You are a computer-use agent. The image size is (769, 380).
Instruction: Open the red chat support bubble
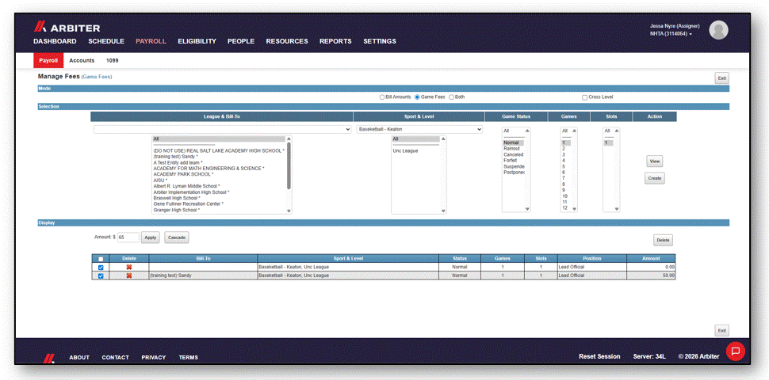click(736, 351)
